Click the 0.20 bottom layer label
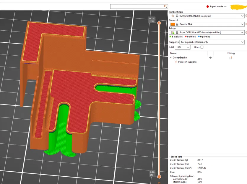This screenshot has width=247, height=184. 152,172
